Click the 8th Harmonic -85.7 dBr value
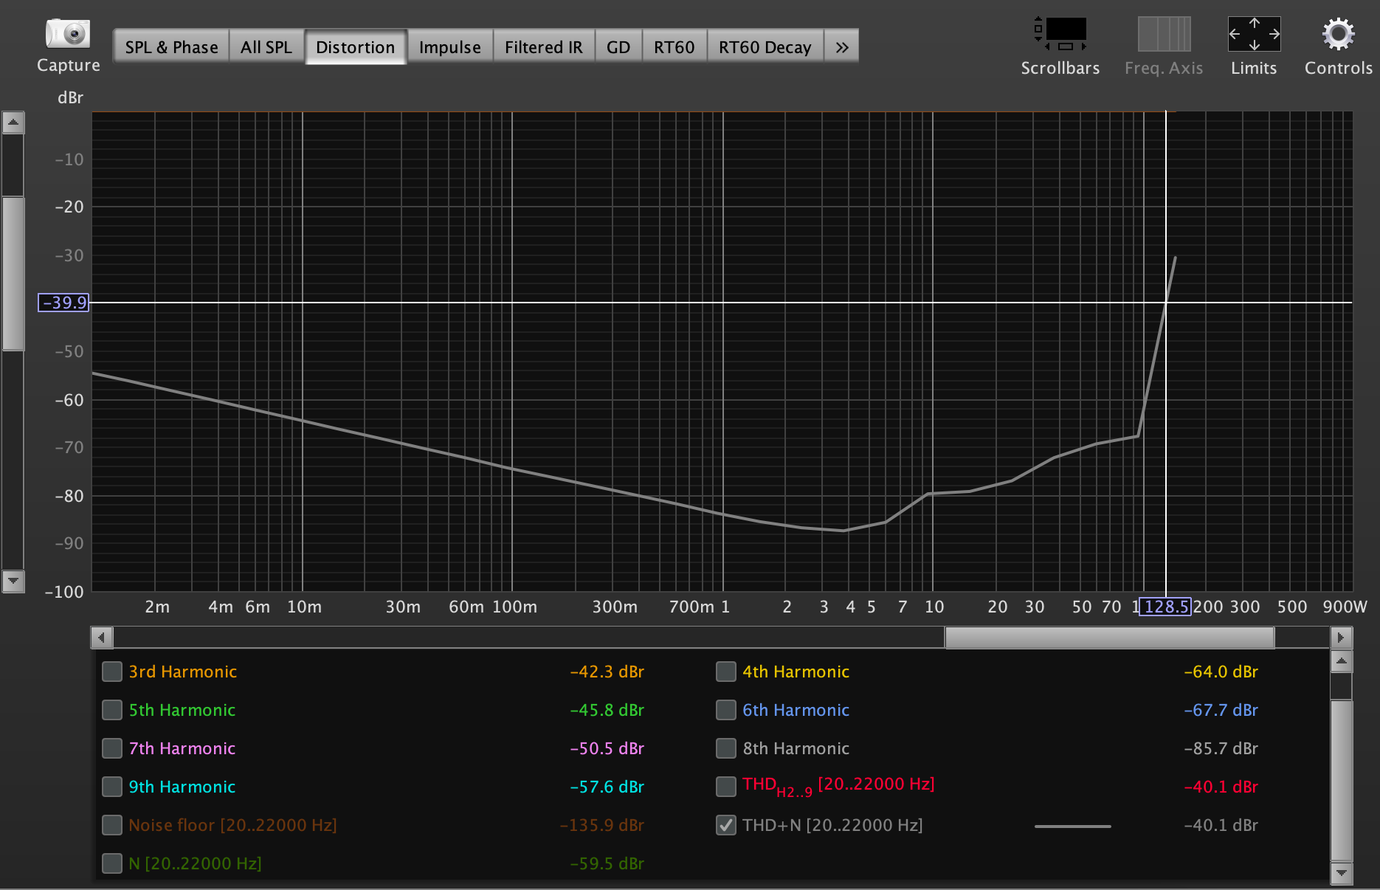Image resolution: width=1380 pixels, height=890 pixels. (1221, 748)
